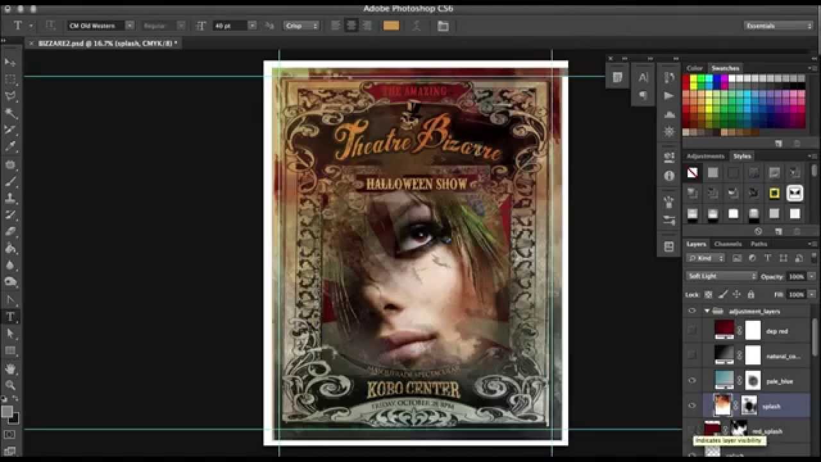The width and height of the screenshot is (821, 462).
Task: Select the Spot Healing Brush tool
Action: [x=10, y=165]
